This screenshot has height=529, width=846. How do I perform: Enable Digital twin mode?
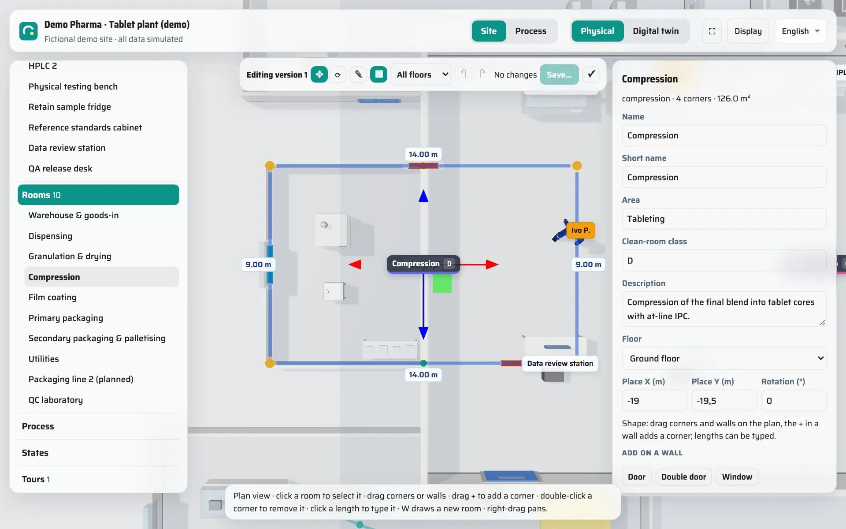(x=656, y=31)
